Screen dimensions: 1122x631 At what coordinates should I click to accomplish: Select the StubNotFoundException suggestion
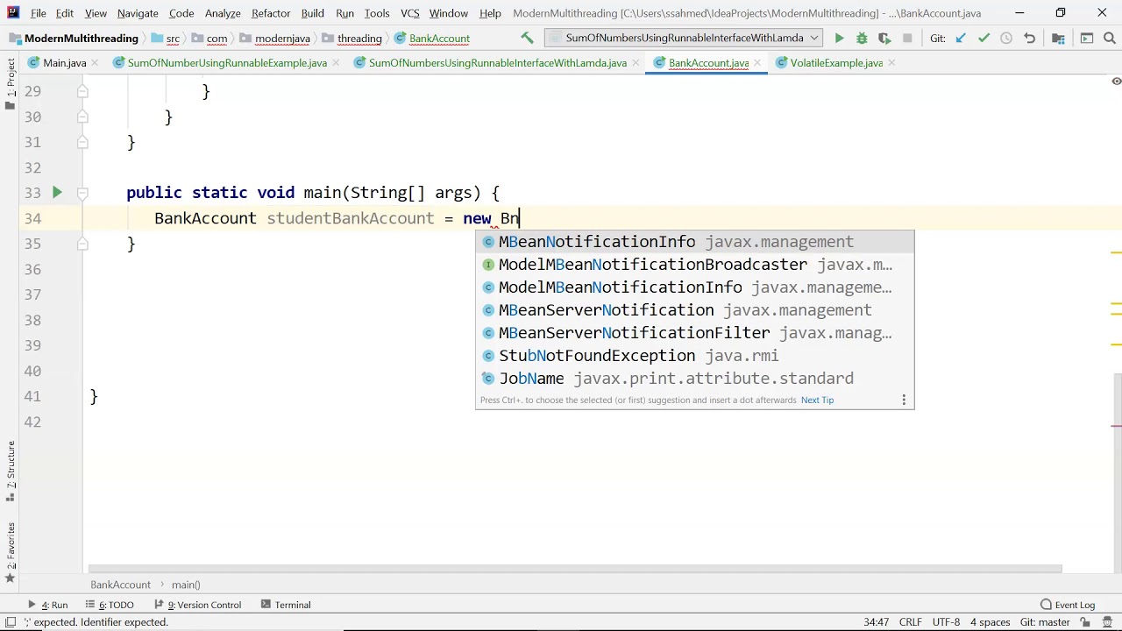tap(695, 356)
